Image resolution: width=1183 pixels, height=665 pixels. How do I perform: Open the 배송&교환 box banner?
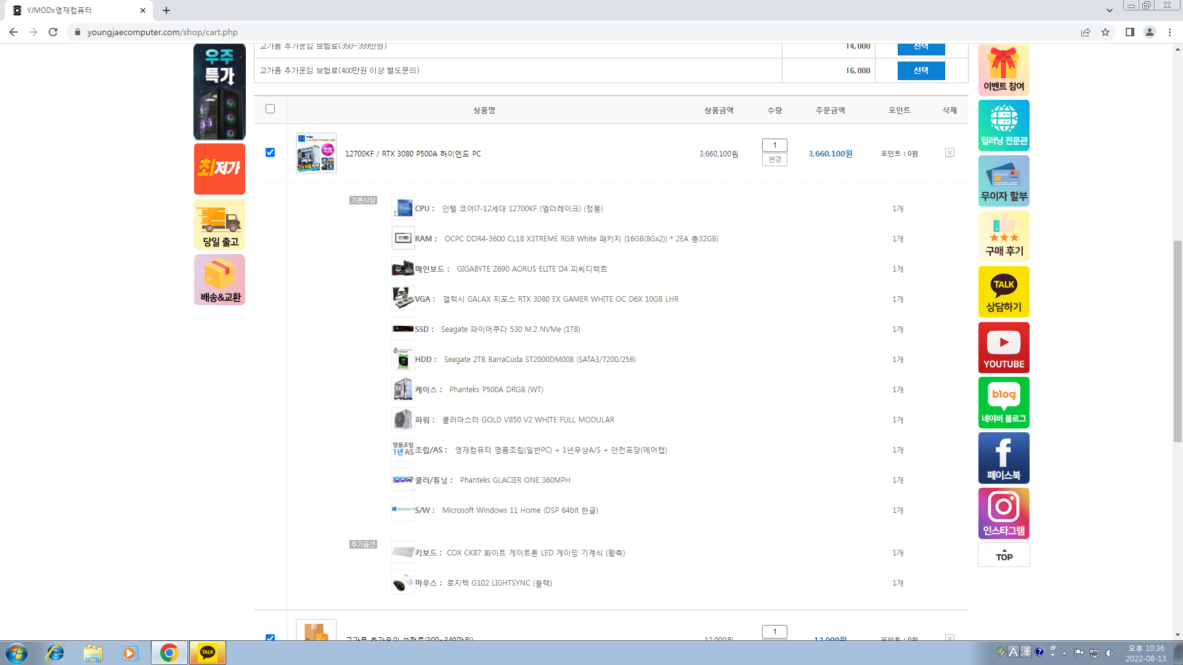(x=219, y=280)
